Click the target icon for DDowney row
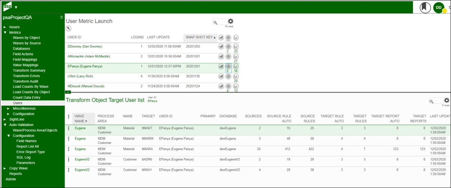 coord(228,47)
